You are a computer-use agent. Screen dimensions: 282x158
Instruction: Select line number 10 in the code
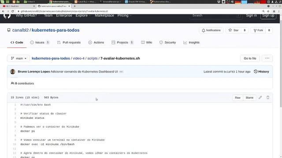pyautogui.click(x=15, y=144)
